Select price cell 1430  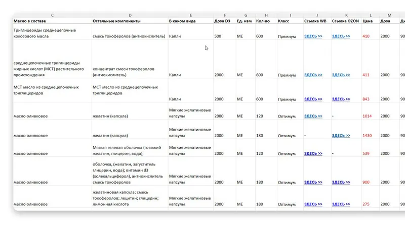tap(371, 129)
